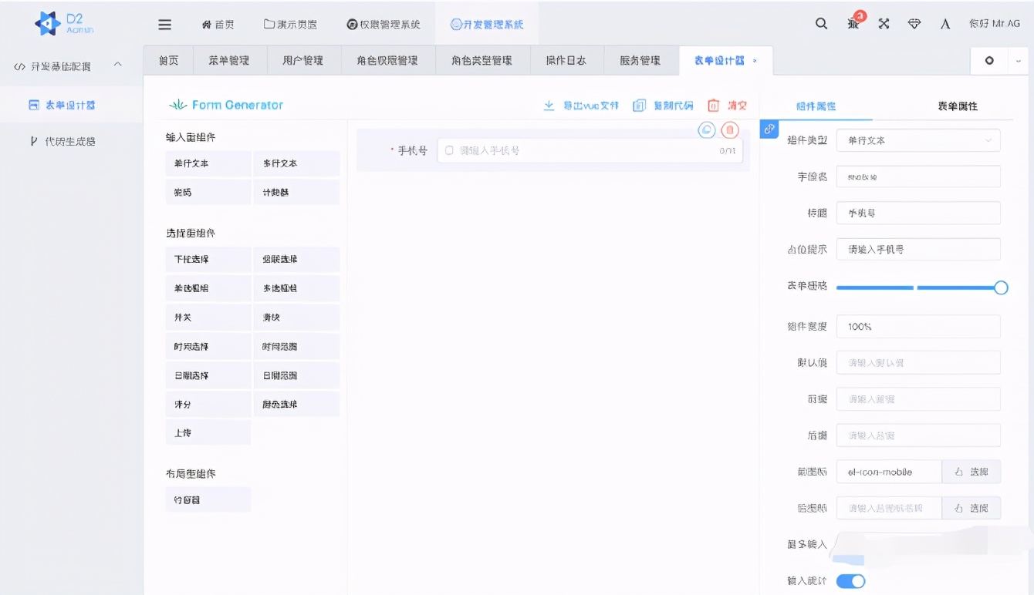This screenshot has height=595, width=1034.
Task: Click the 表单栅格 slider handle
Action: (1001, 287)
